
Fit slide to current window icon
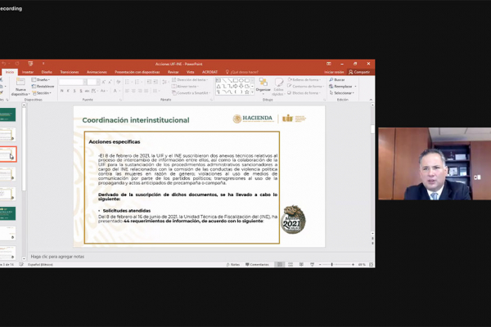click(x=371, y=265)
